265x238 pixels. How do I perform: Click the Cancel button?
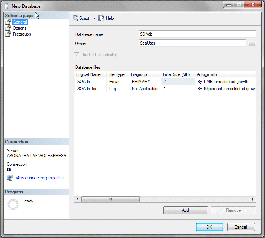241,227
